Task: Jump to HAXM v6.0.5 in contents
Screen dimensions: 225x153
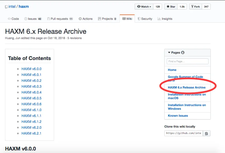Action: [x=31, y=98]
